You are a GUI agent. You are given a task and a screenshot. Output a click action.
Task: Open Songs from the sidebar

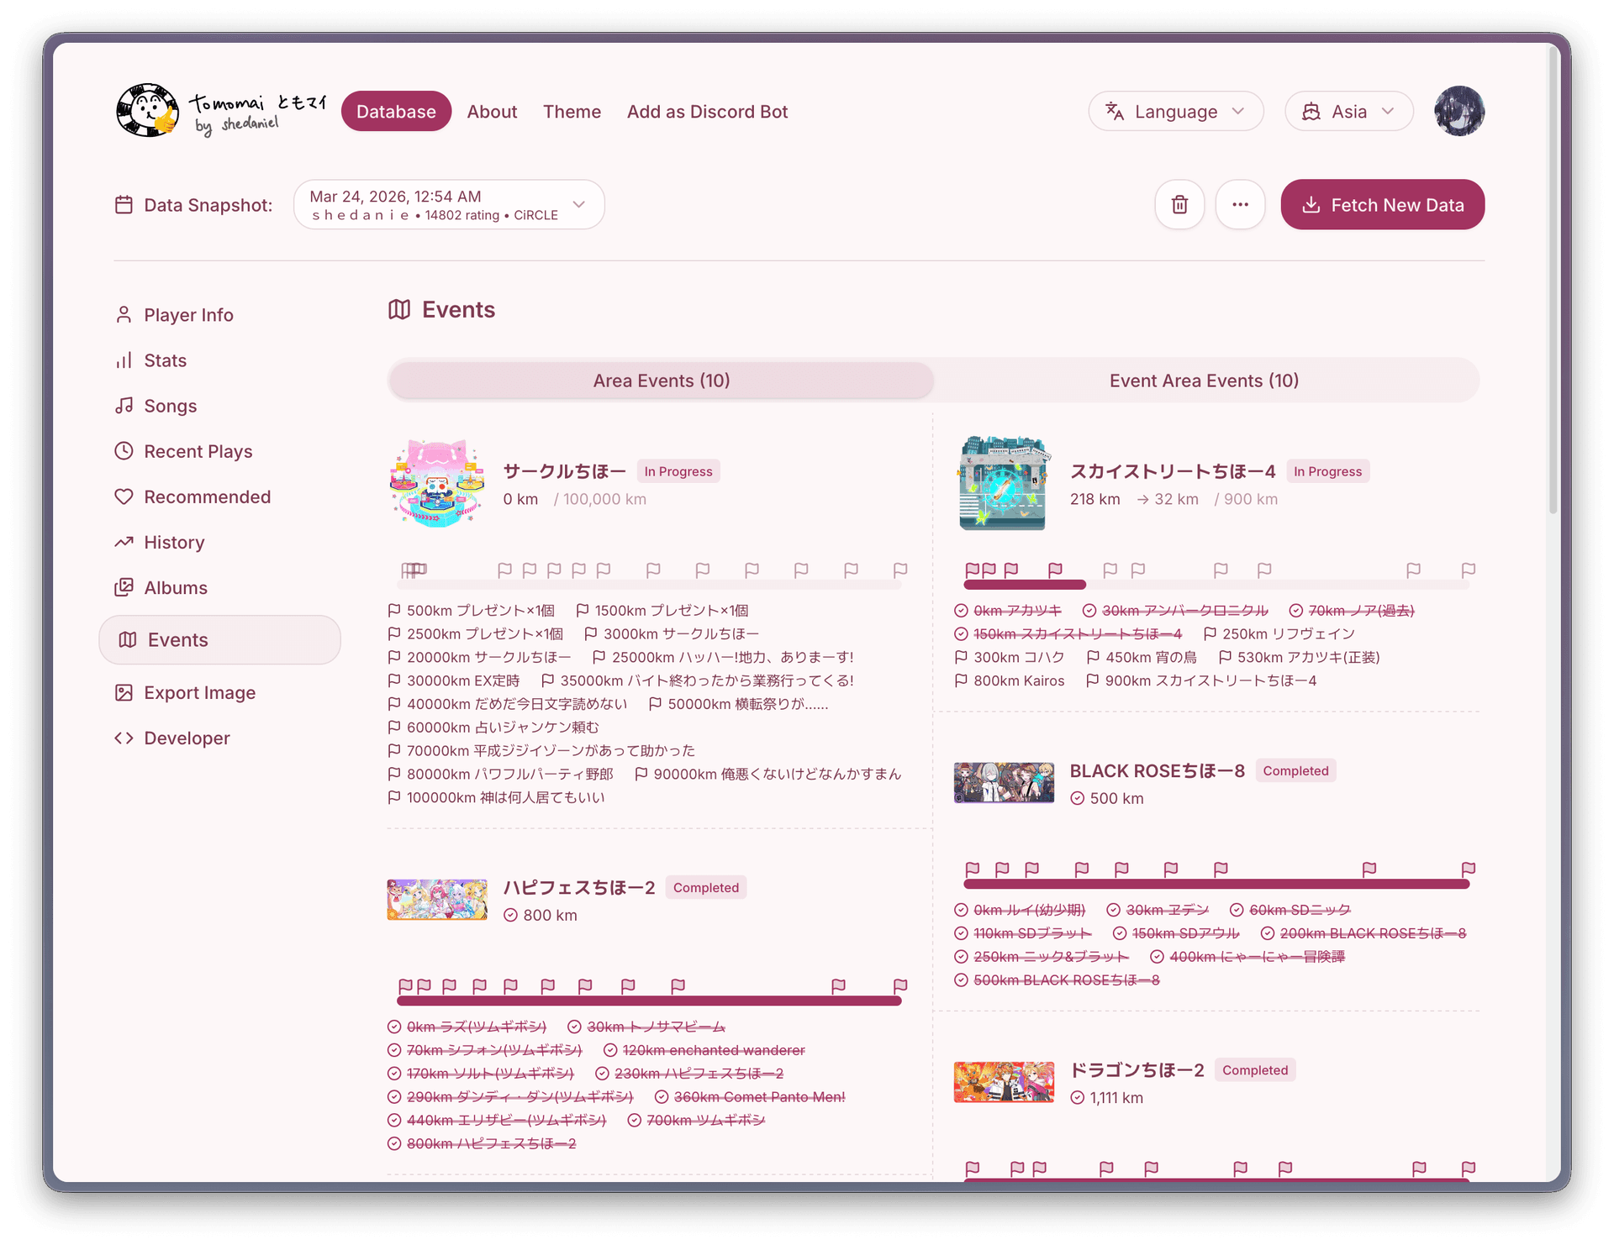170,406
